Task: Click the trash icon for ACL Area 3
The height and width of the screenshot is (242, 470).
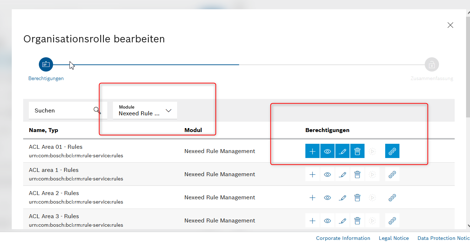Action: pyautogui.click(x=357, y=220)
